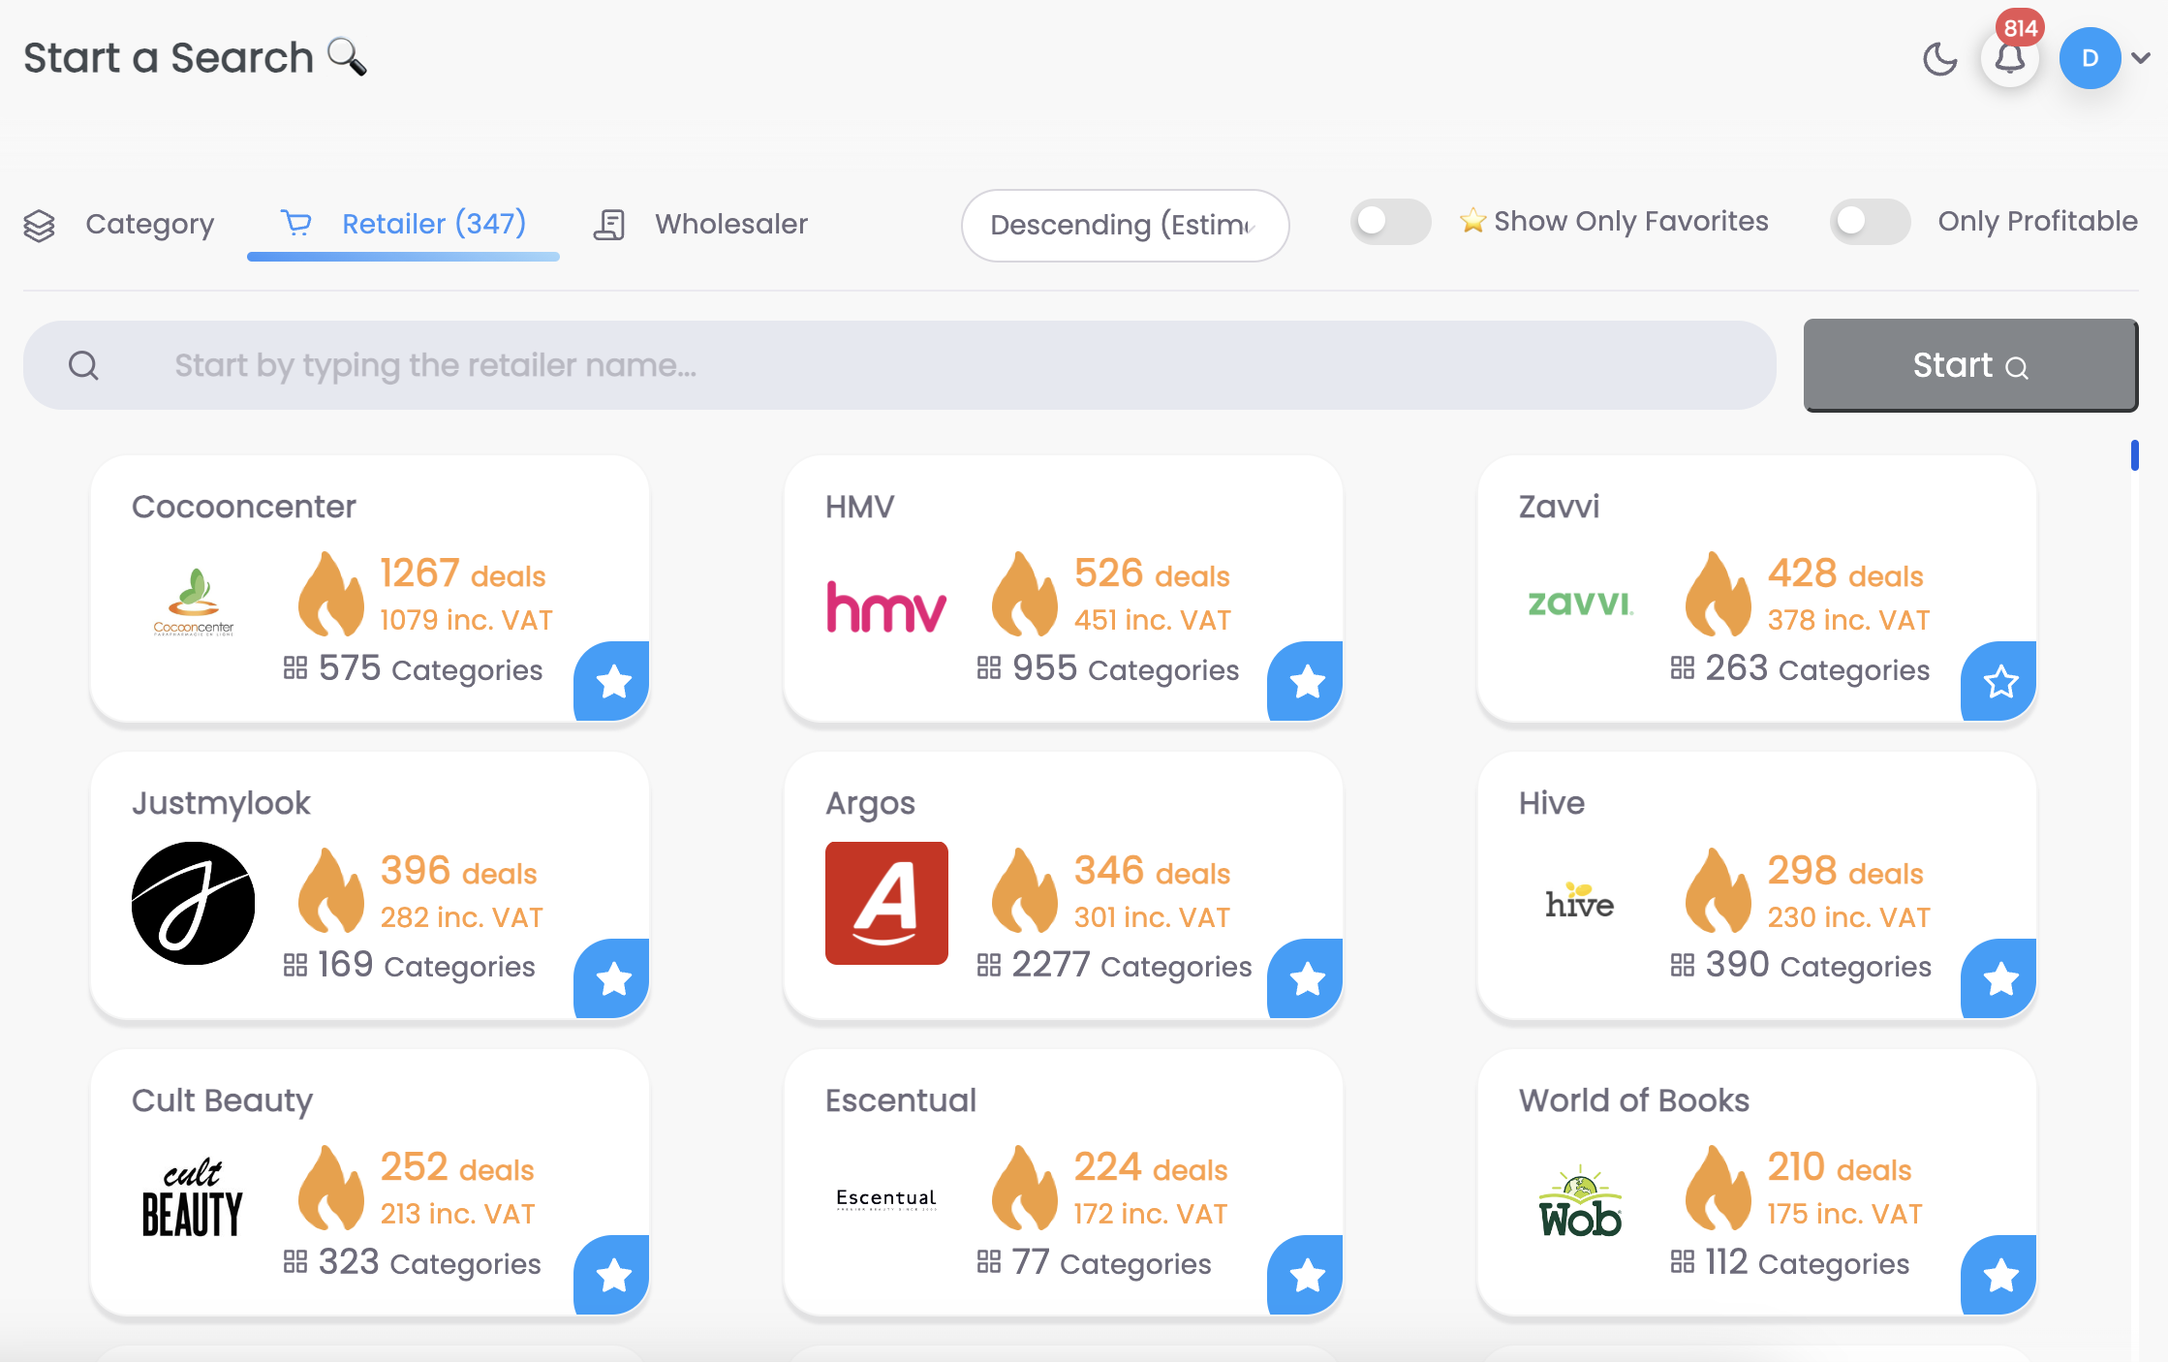Select the Retailer (347) tab
The height and width of the screenshot is (1362, 2168).
click(404, 224)
